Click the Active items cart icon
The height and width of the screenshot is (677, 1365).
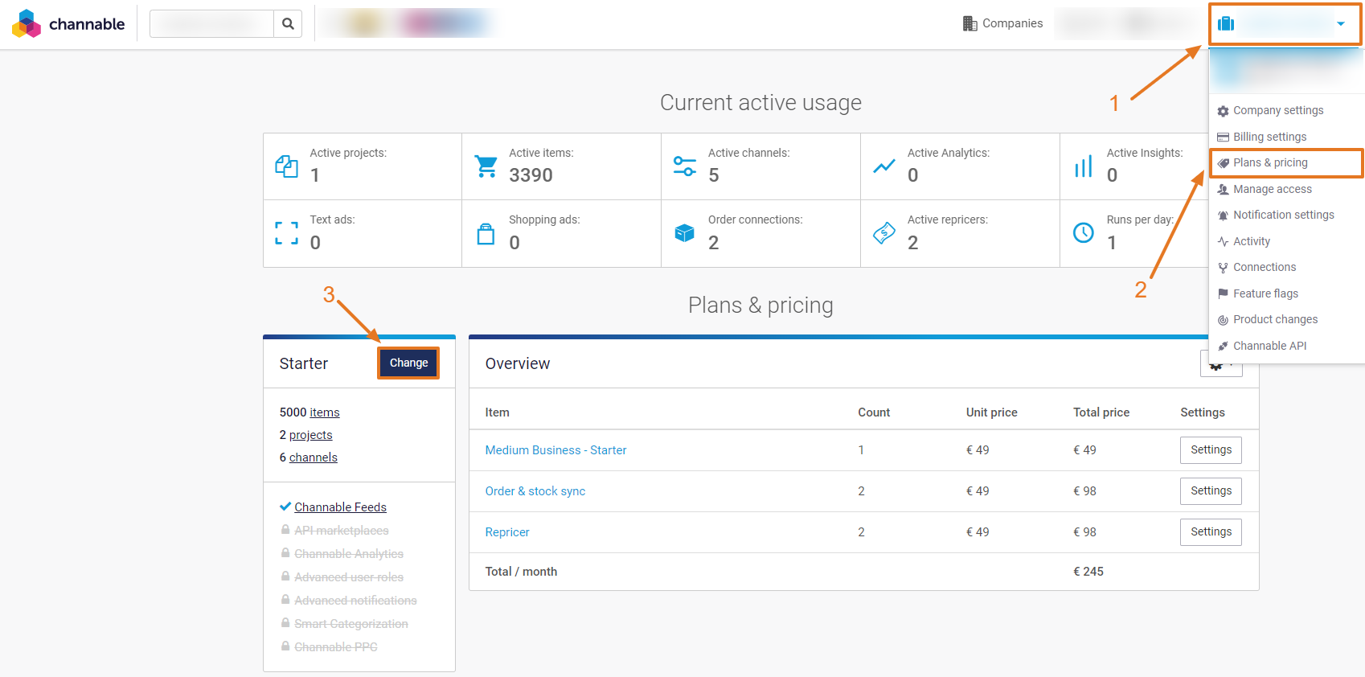(x=486, y=166)
